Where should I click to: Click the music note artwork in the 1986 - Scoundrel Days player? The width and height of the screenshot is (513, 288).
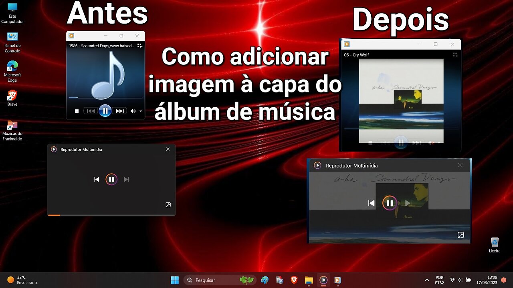[x=107, y=75]
